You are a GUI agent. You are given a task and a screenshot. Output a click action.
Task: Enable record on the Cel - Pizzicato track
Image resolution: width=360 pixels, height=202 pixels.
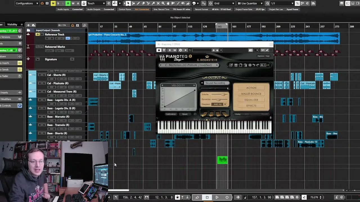point(49,87)
